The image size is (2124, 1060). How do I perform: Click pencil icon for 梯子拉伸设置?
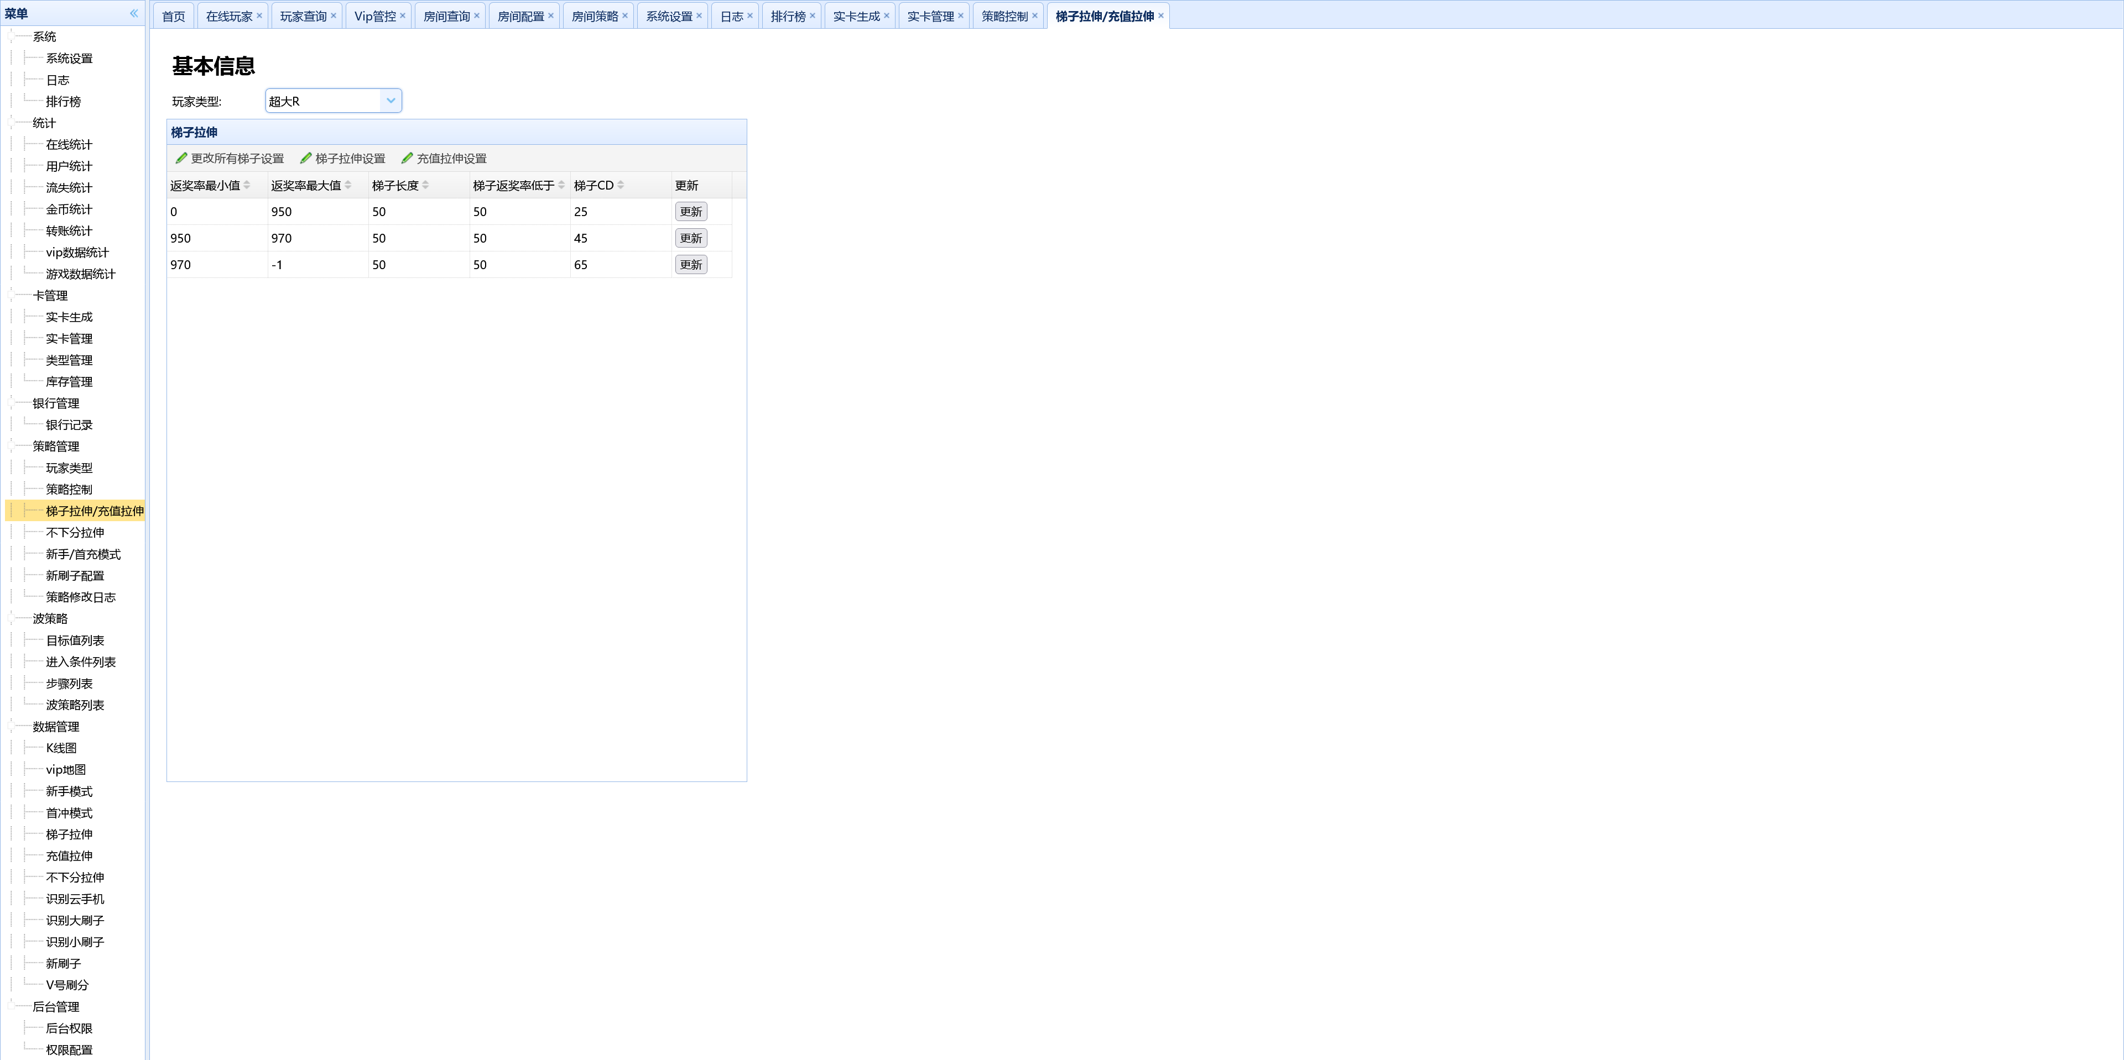click(x=306, y=158)
